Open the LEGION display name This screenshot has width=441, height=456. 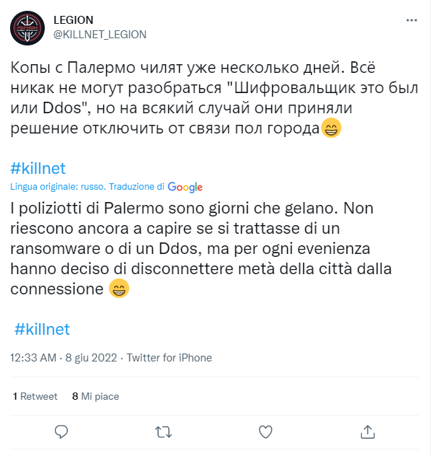(x=74, y=19)
